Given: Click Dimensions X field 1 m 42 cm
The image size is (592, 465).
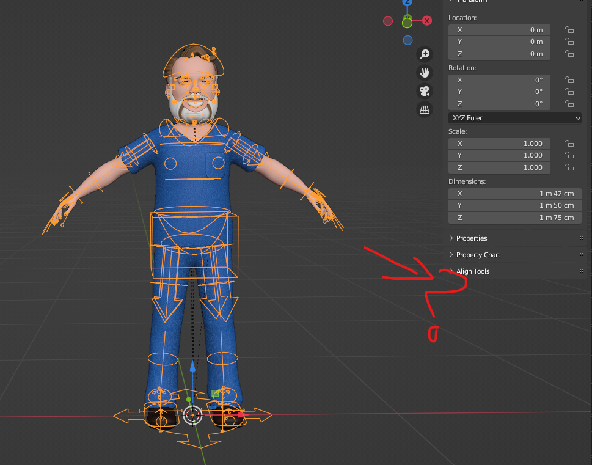Looking at the screenshot, I should click(514, 194).
